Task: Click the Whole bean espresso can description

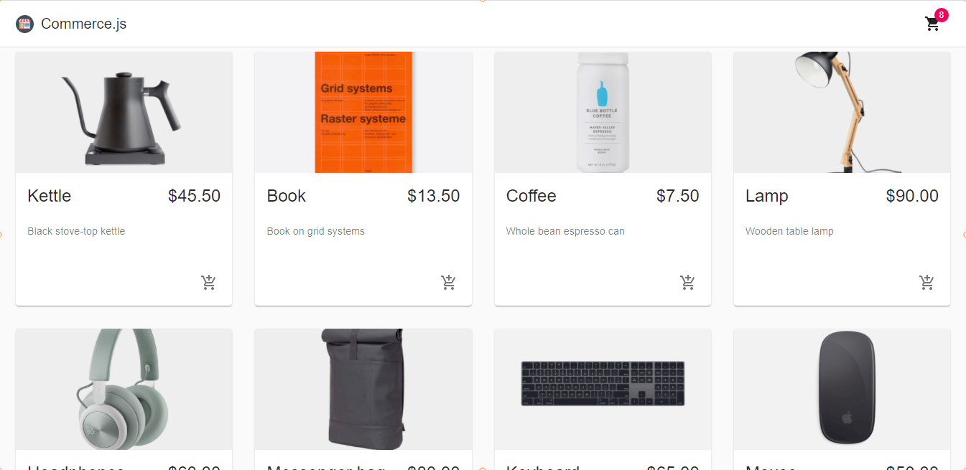Action: click(x=565, y=231)
